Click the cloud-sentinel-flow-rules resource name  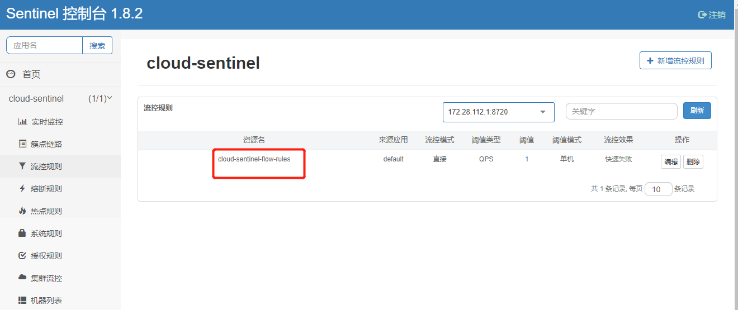coord(254,159)
